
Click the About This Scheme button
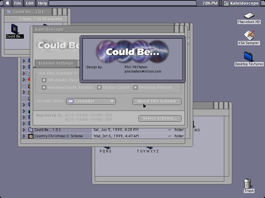click(x=157, y=101)
